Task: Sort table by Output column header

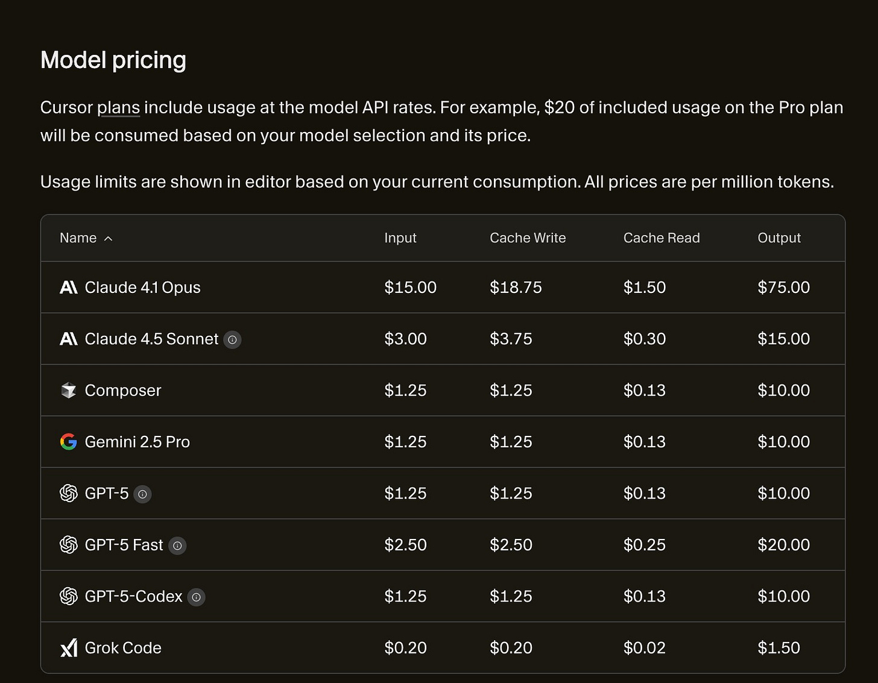Action: click(779, 238)
